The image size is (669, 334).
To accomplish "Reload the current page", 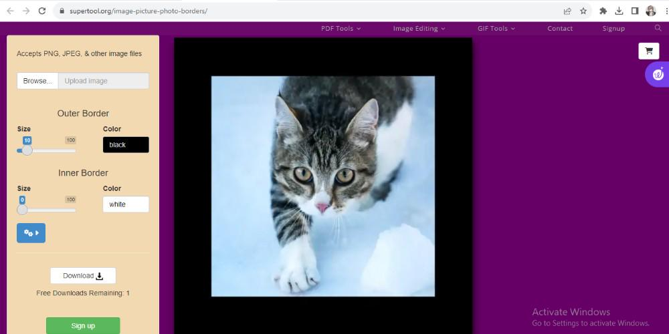I will (x=41, y=11).
